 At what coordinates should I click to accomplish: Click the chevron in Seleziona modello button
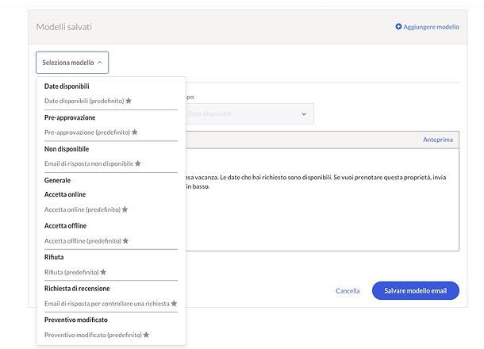tap(100, 63)
